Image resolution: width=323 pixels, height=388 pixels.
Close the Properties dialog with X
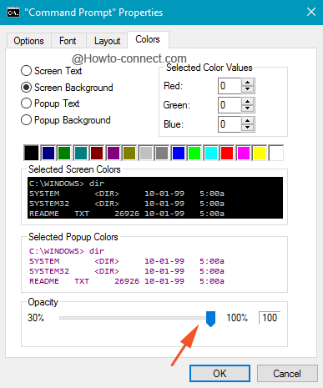[311, 12]
